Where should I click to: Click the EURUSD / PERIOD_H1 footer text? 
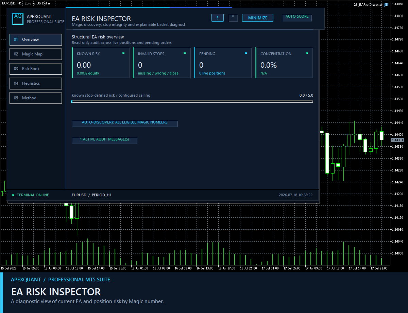pyautogui.click(x=92, y=195)
